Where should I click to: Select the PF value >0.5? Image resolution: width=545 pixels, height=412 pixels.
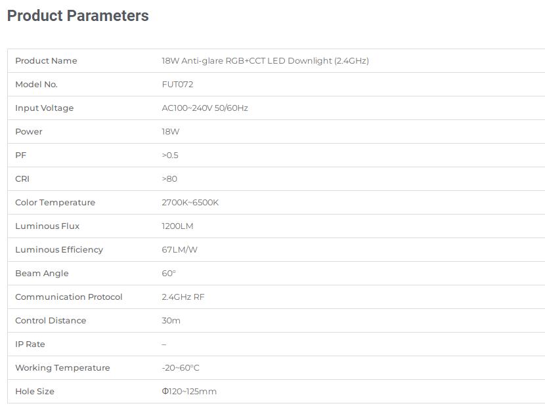[170, 155]
